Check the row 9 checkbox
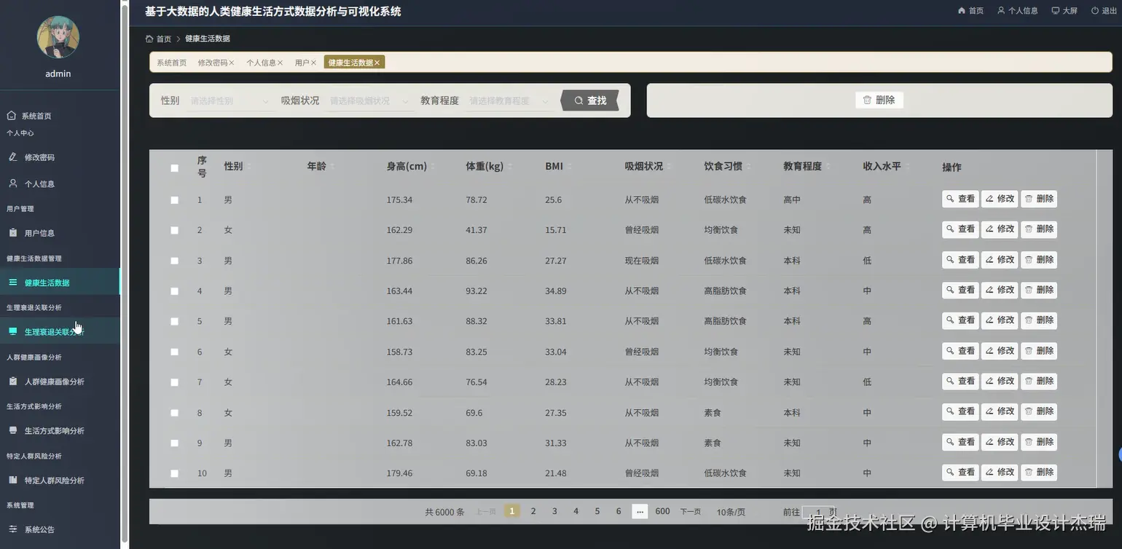 click(x=174, y=443)
